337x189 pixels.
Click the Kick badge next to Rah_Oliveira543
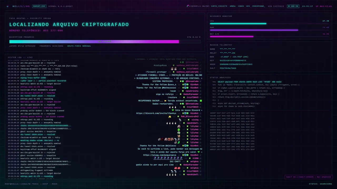179,116
